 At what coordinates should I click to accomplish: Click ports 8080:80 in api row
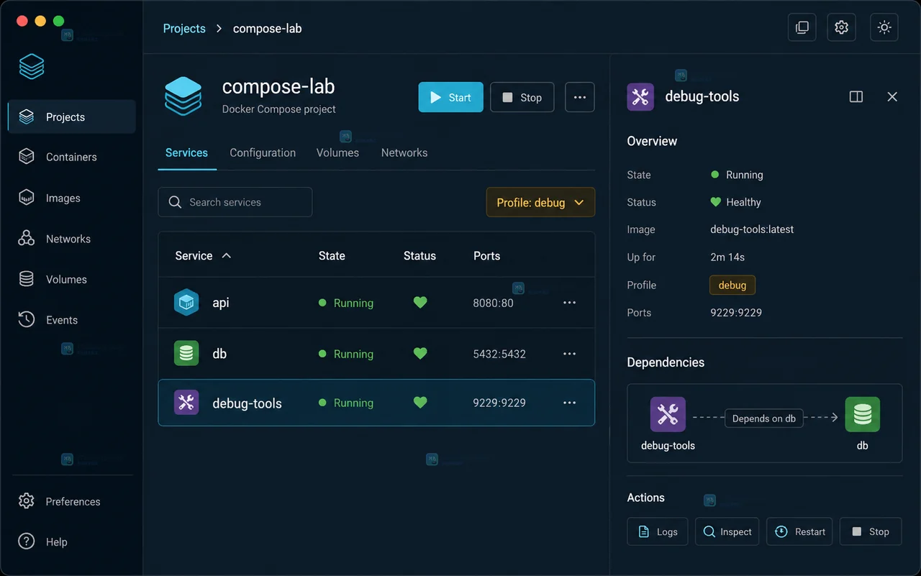(493, 303)
